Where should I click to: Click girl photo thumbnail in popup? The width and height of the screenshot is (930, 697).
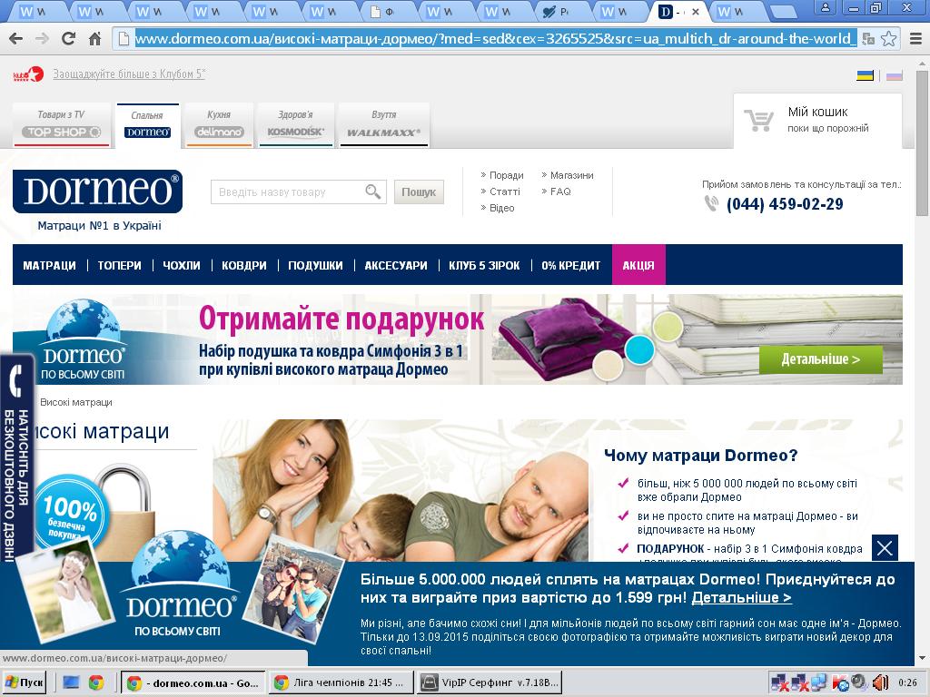point(64,590)
